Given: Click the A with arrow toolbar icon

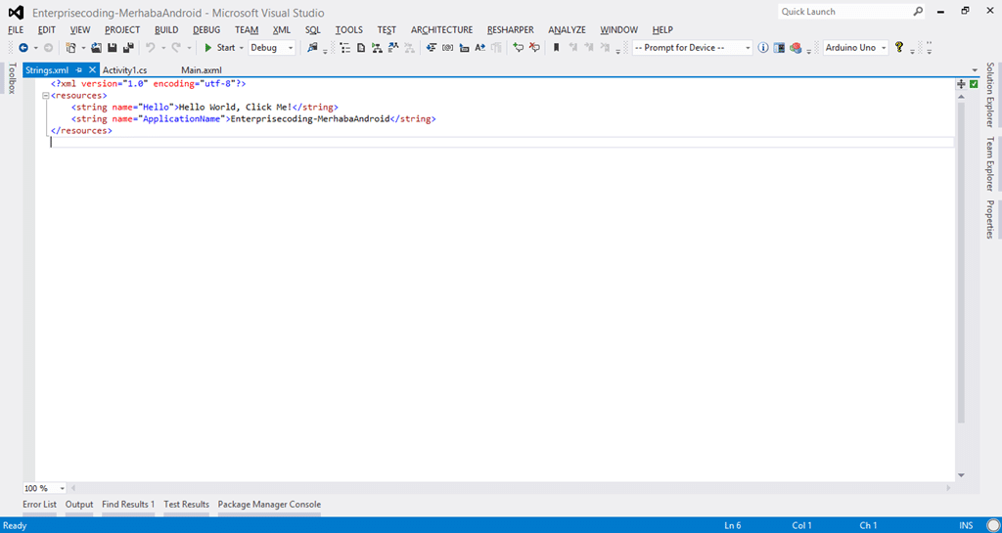Looking at the screenshot, I should [479, 48].
